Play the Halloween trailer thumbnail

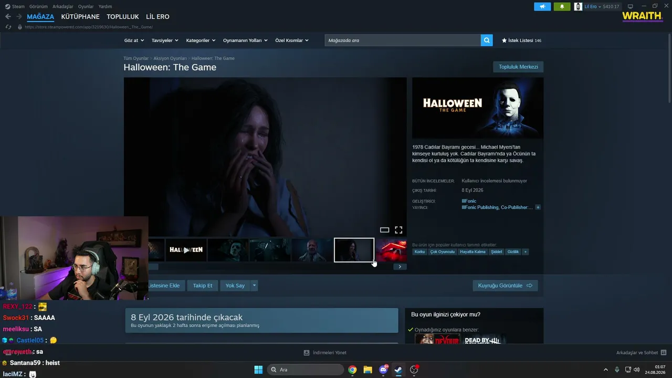(x=186, y=250)
